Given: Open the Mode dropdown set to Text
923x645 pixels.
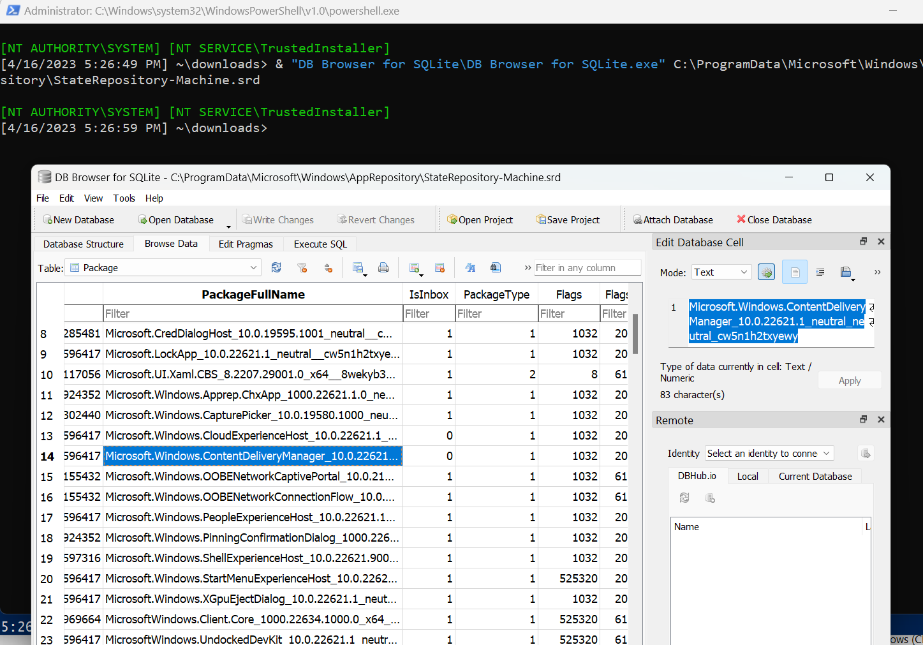Looking at the screenshot, I should coord(721,272).
